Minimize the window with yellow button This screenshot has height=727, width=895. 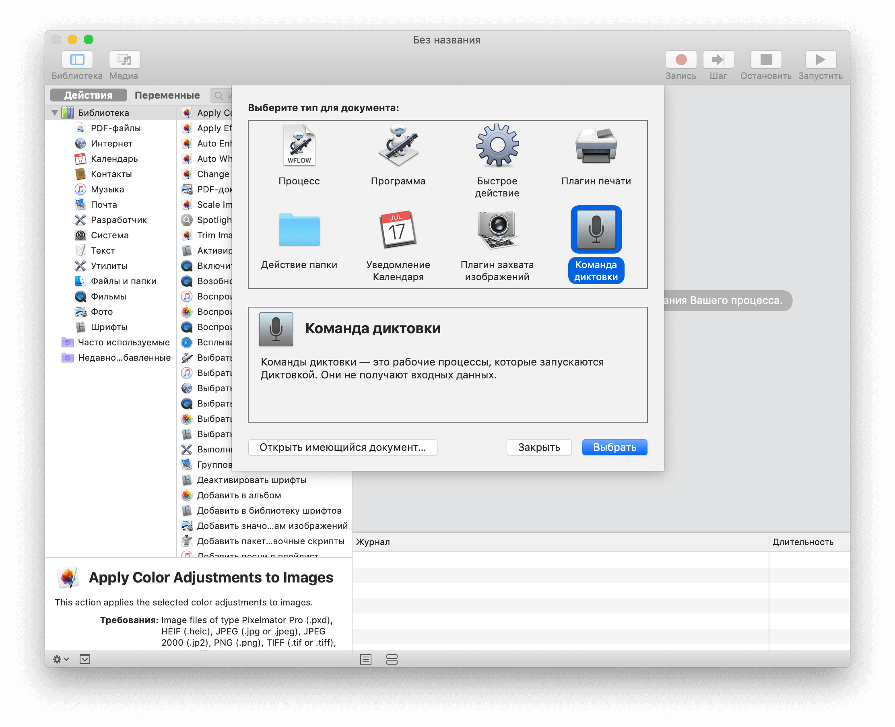point(72,39)
